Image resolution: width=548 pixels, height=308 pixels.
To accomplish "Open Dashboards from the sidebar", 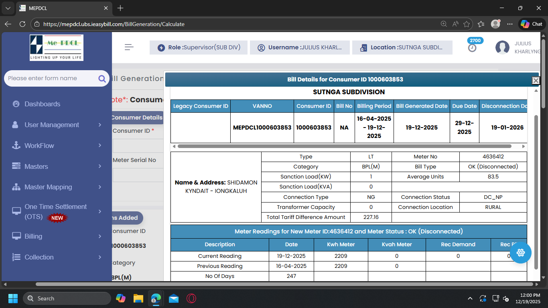I will 42,104.
